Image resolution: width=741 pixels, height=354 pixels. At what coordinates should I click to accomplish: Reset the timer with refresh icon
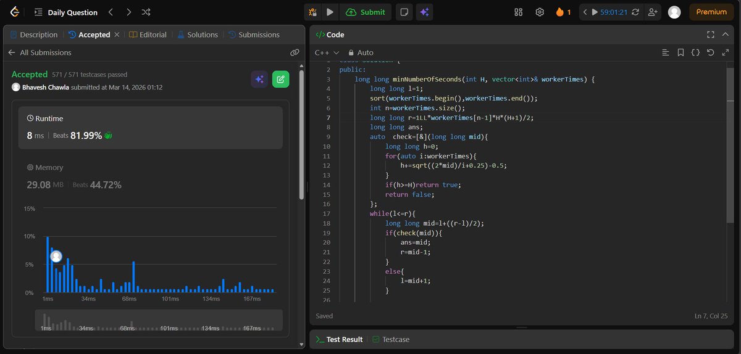pyautogui.click(x=635, y=12)
